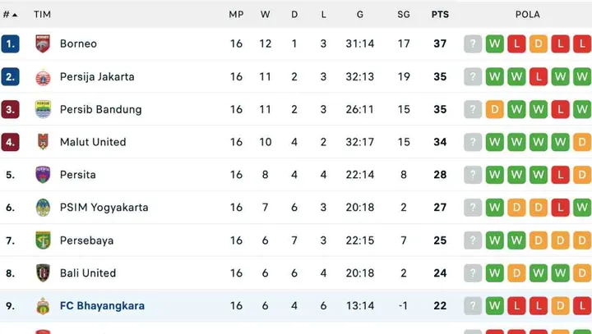Sort standings by SG column header
Image resolution: width=592 pixels, height=334 pixels.
point(403,15)
